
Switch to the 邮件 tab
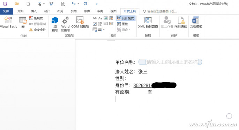87,11
